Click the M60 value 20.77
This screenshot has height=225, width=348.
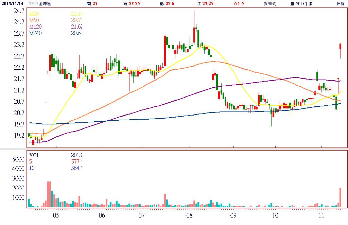pyautogui.click(x=76, y=20)
